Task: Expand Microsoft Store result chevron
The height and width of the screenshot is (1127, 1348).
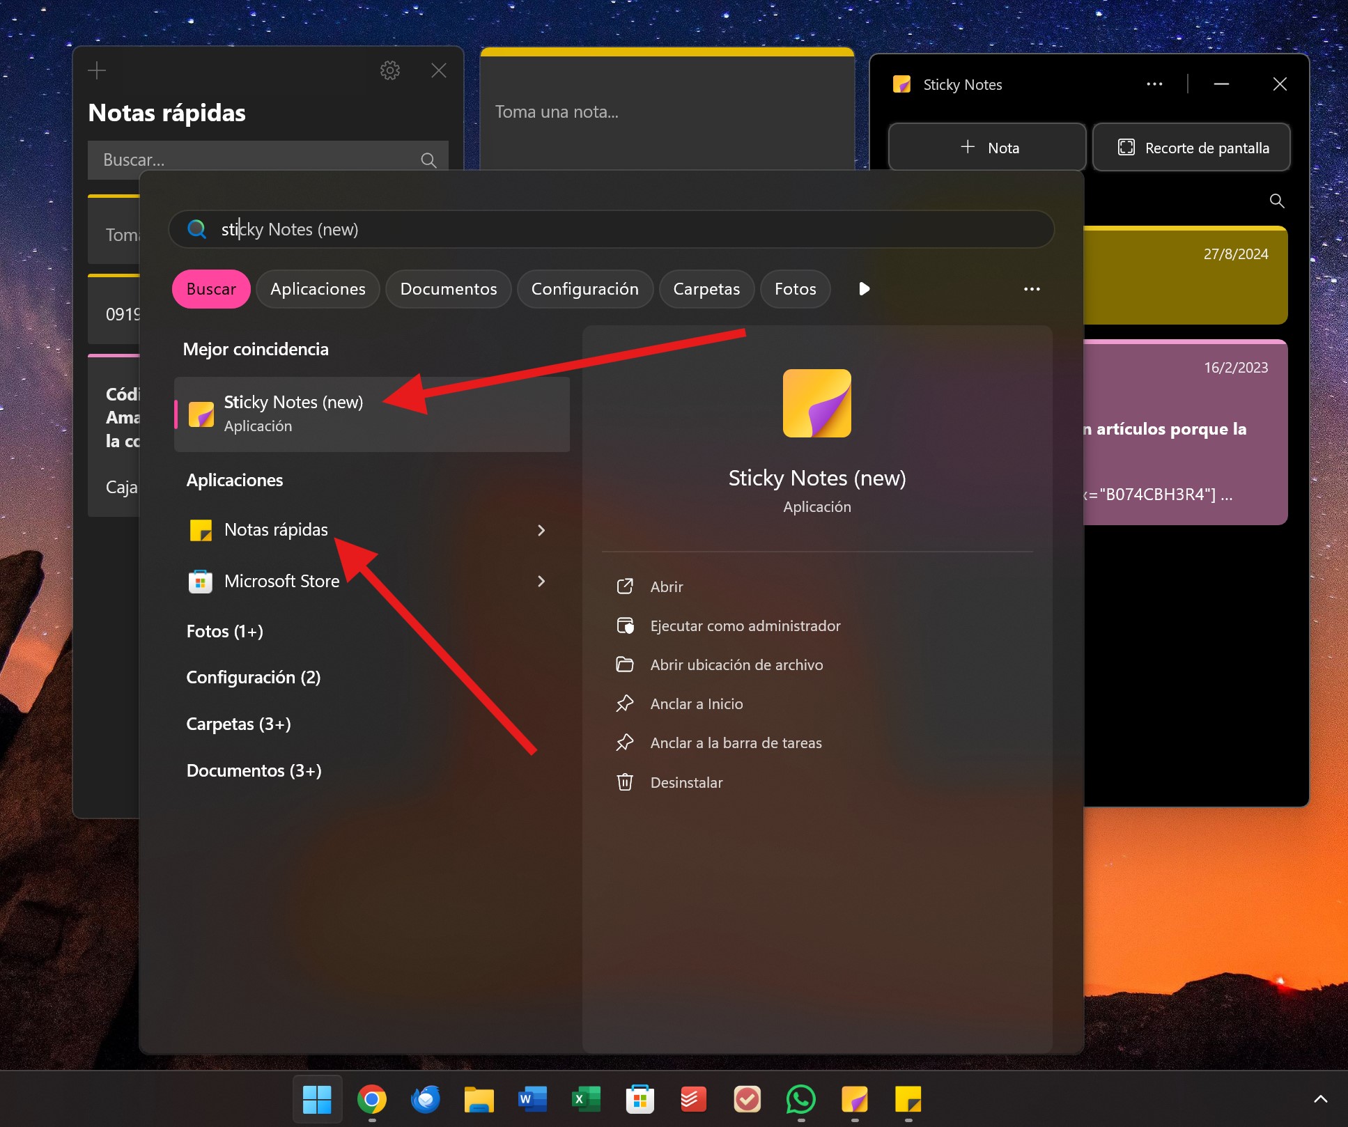Action: click(x=541, y=581)
